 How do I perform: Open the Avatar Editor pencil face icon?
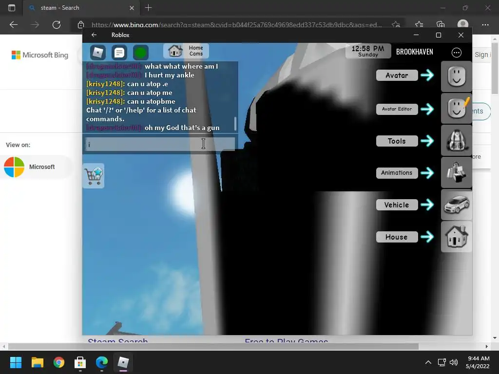[x=456, y=109]
